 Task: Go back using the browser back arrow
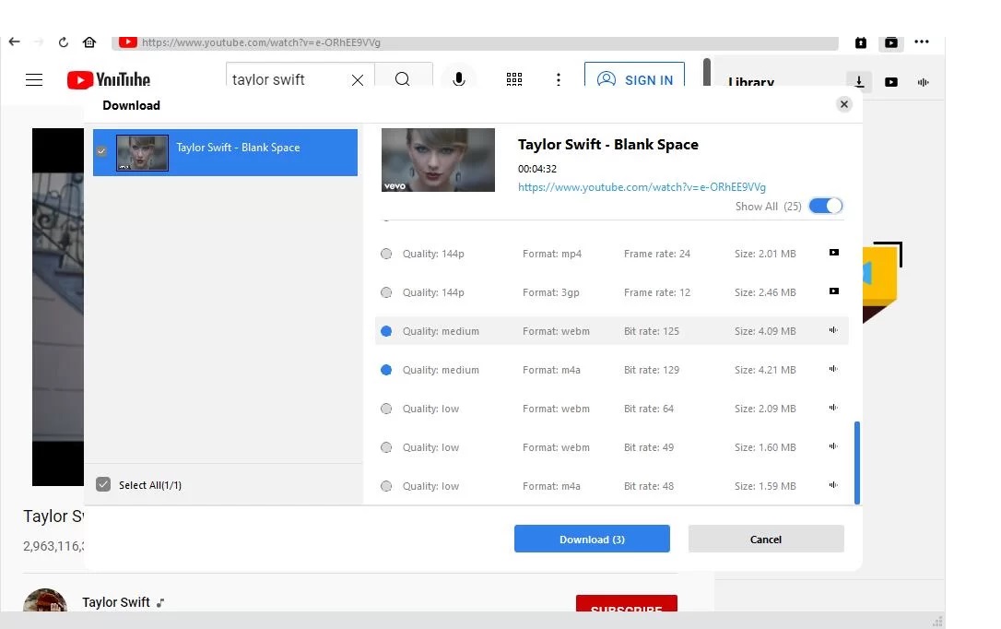click(x=14, y=42)
